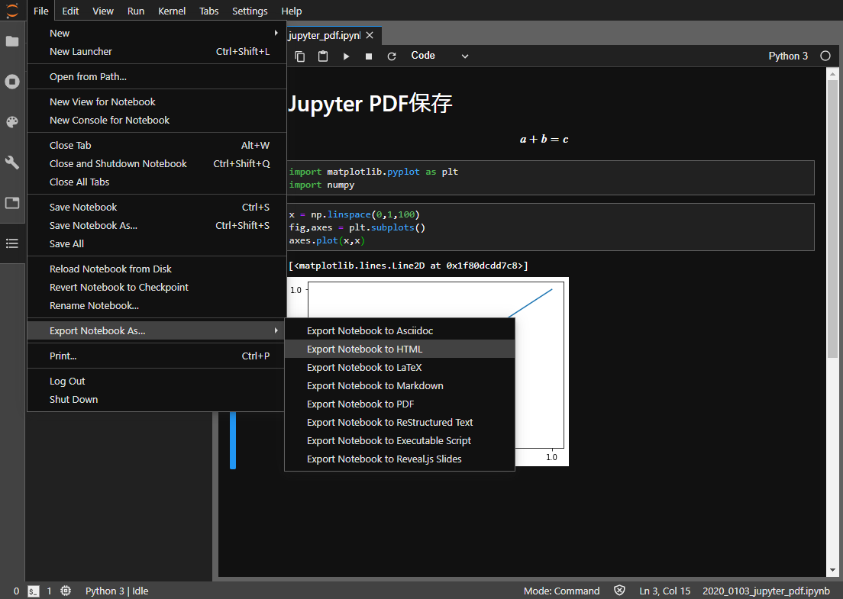This screenshot has width=843, height=599.
Task: Choose Close and Shutdown Notebook
Action: click(157, 164)
